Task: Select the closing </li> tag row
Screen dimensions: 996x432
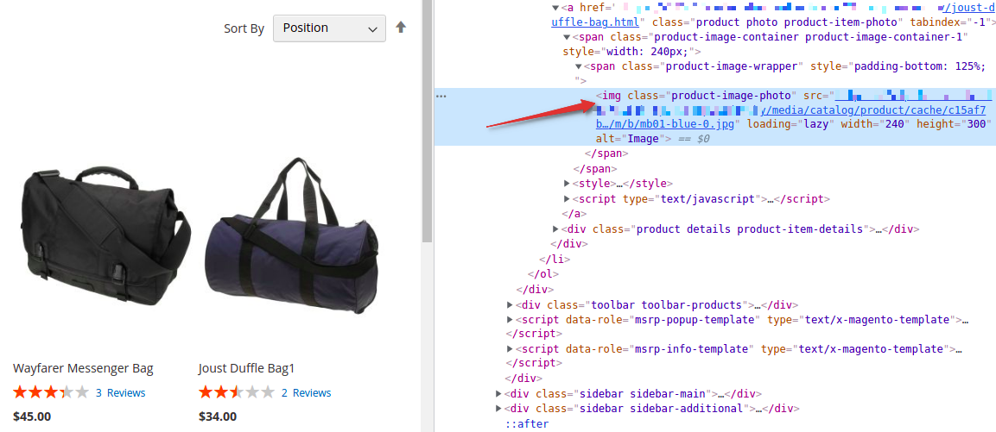Action: 554,259
